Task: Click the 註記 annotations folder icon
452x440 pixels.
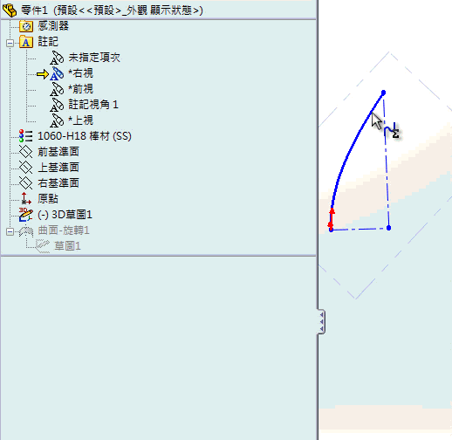Action: point(26,42)
